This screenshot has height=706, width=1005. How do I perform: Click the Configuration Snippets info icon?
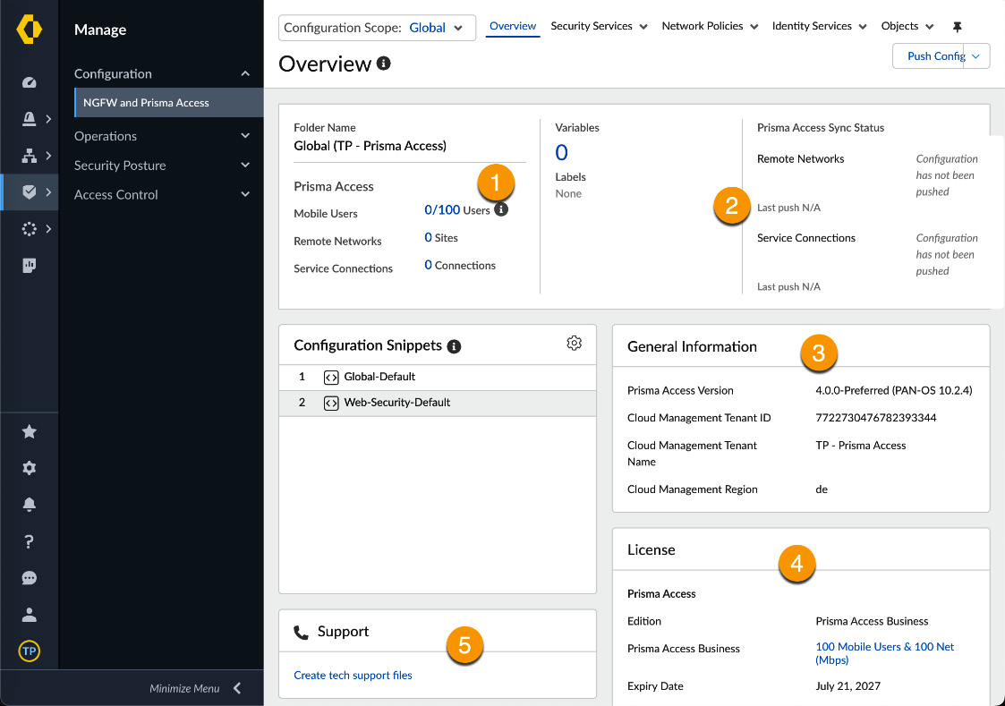tap(454, 346)
